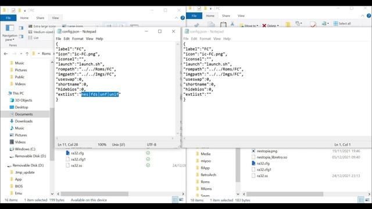The image size is (372, 209).
Task: Open recent locations dropdown in left Explorer
Action: (21, 54)
